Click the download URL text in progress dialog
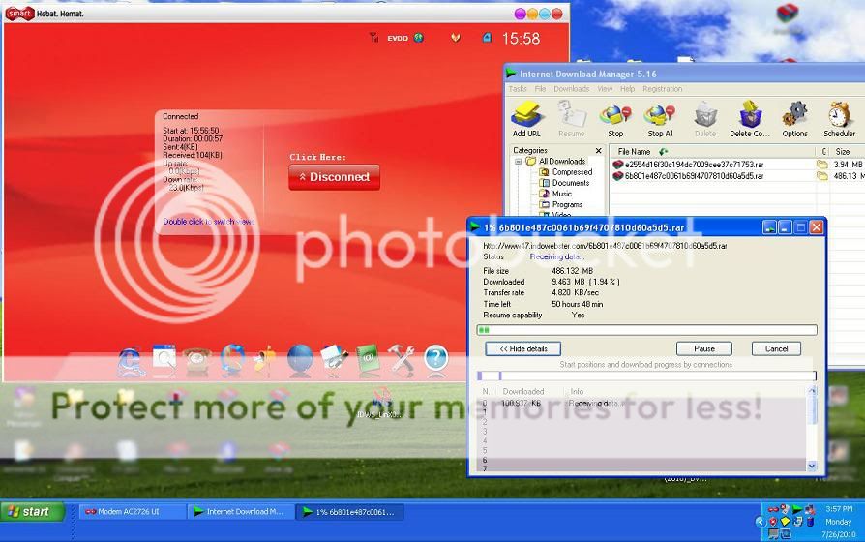This screenshot has width=865, height=542. tap(605, 246)
